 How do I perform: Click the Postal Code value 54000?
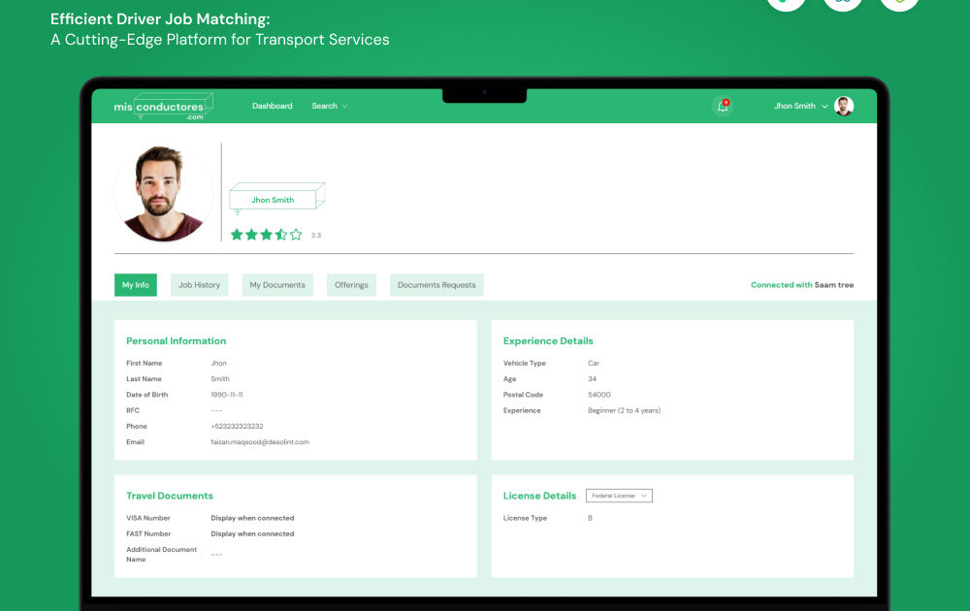[598, 395]
